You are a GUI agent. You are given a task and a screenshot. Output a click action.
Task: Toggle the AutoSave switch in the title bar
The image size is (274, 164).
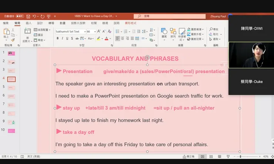(x=20, y=16)
